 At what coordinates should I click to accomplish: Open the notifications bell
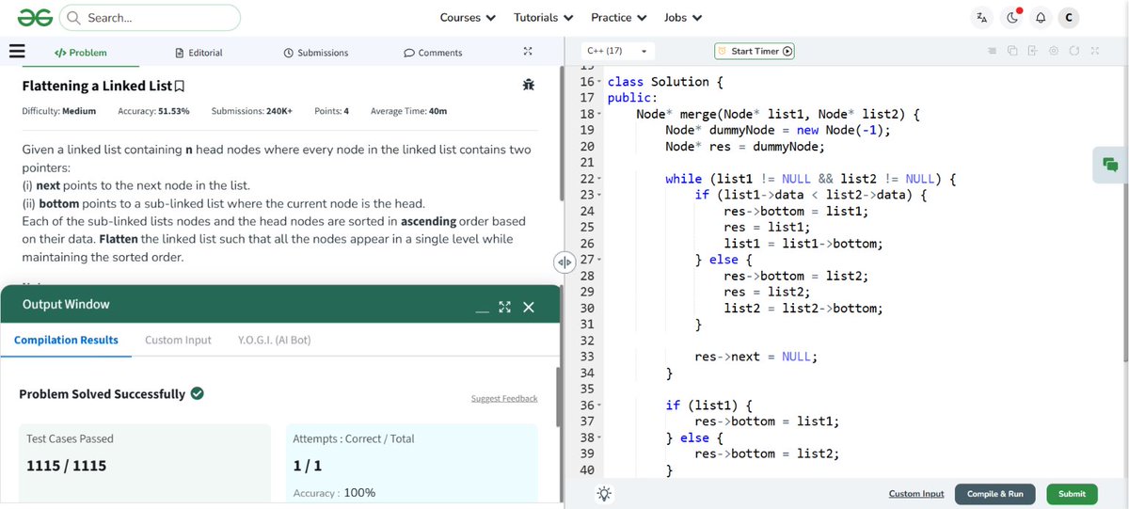click(x=1041, y=18)
